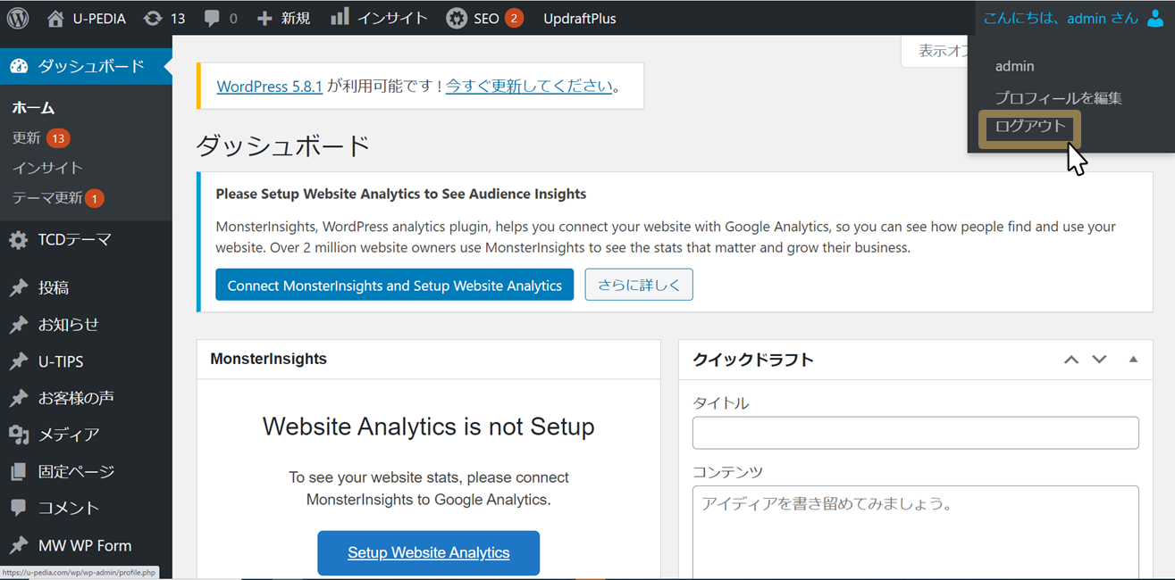Open メディア in the sidebar
The width and height of the screenshot is (1175, 580).
[68, 435]
